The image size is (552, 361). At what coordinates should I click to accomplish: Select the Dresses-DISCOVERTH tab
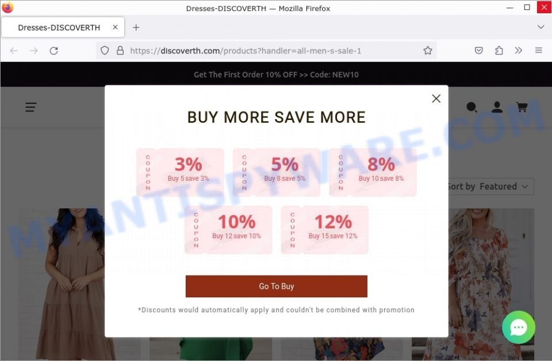tap(59, 28)
